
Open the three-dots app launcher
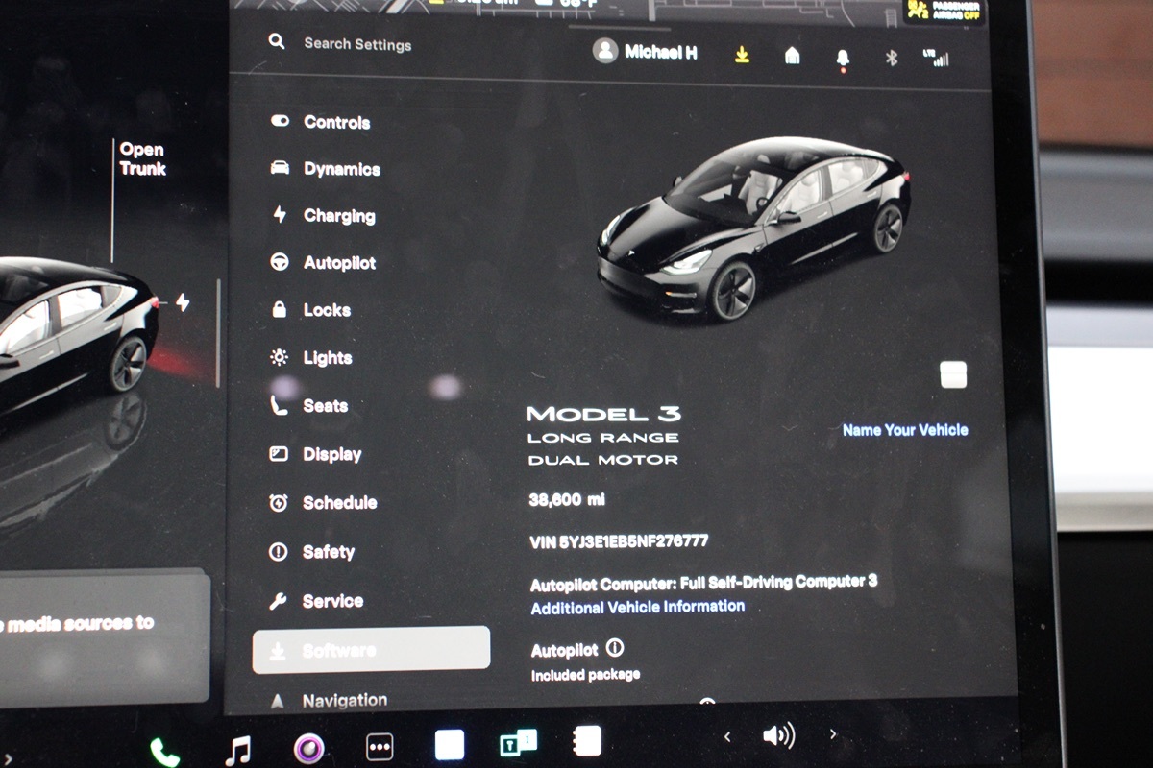pos(380,747)
